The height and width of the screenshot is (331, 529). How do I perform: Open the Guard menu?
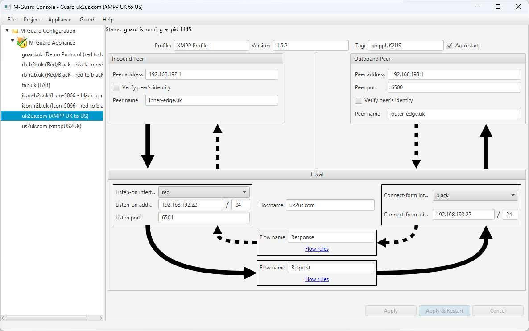[x=87, y=20]
